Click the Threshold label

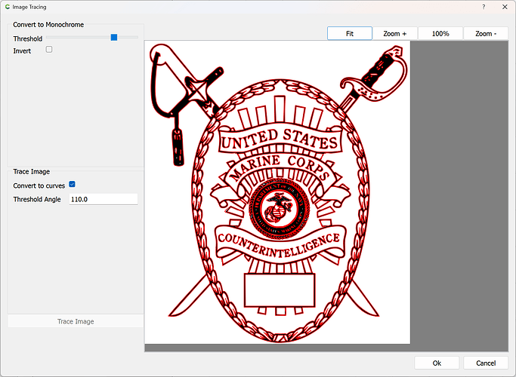click(x=28, y=38)
